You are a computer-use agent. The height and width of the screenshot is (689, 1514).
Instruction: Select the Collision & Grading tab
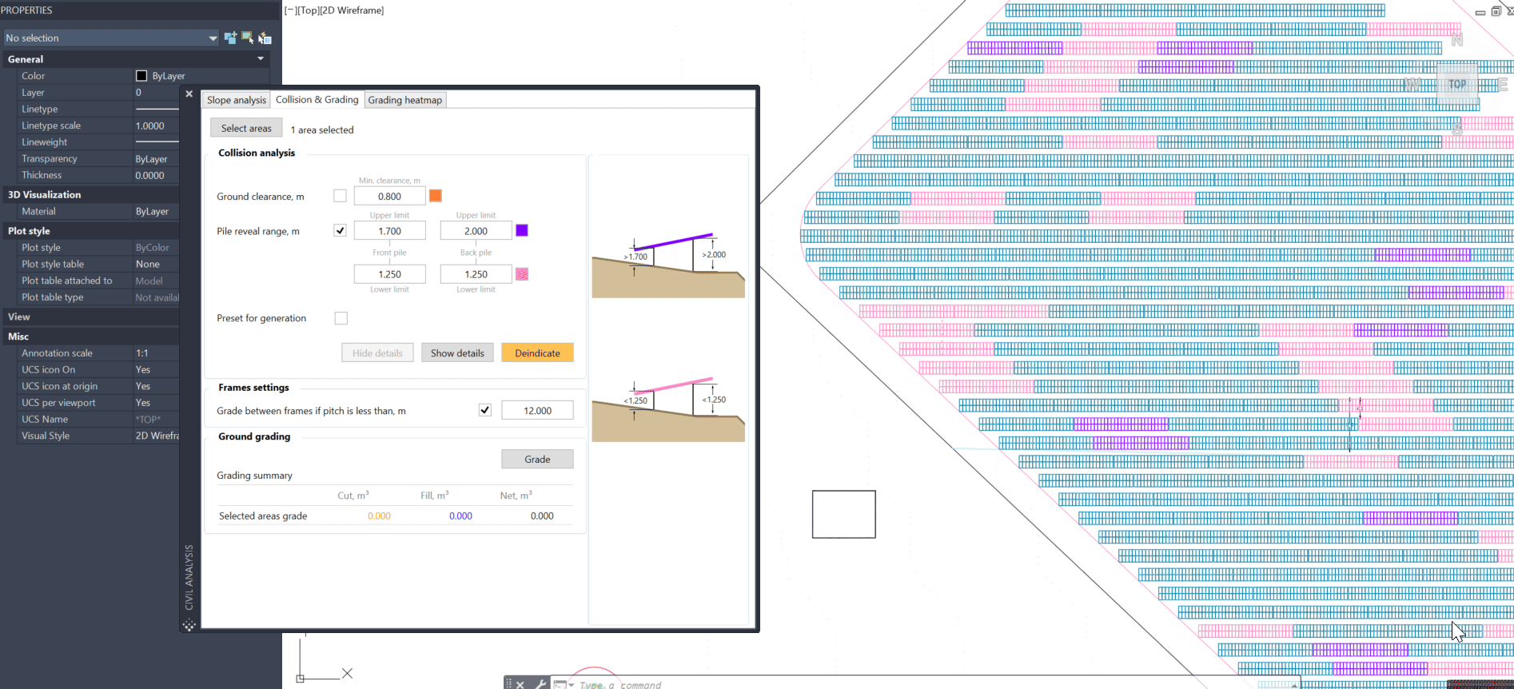(317, 99)
